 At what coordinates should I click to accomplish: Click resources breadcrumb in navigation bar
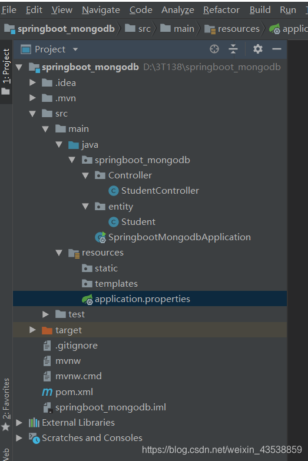pos(232,29)
